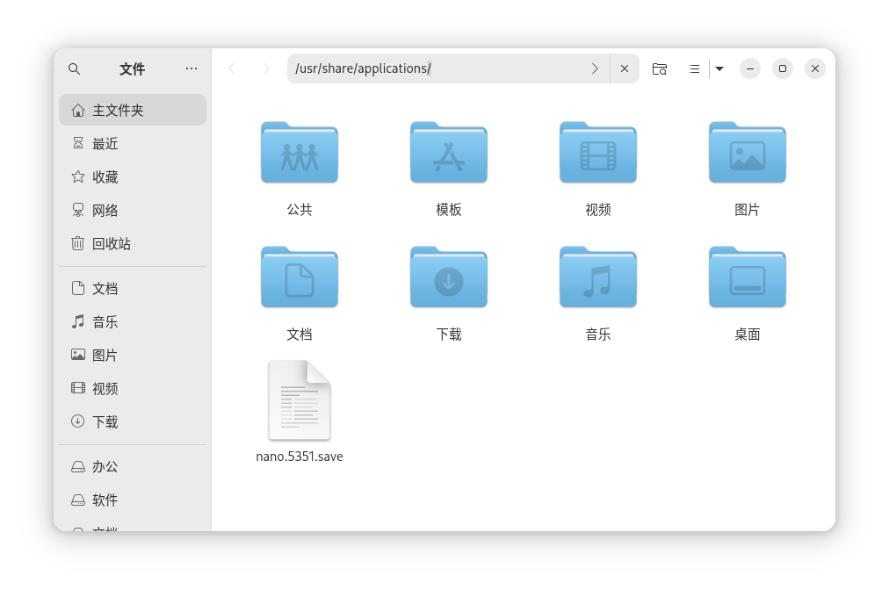The image size is (889, 590).
Task: Activate the search-in-folder icon in toolbar
Action: pyautogui.click(x=659, y=68)
